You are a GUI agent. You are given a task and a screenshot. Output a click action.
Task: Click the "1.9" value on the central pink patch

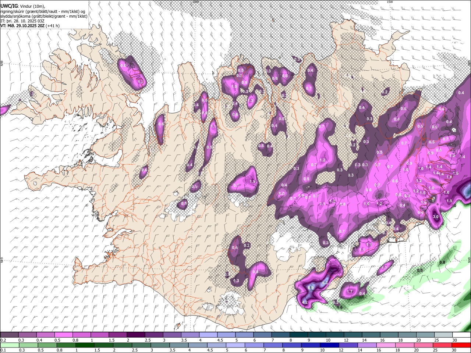coord(252,181)
